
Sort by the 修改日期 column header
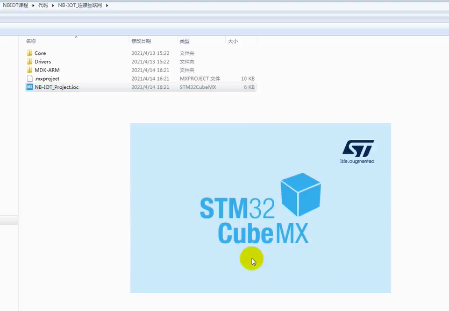tap(141, 41)
